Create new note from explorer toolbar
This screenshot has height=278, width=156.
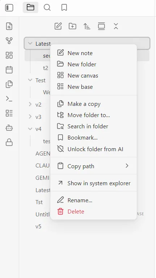(58, 26)
